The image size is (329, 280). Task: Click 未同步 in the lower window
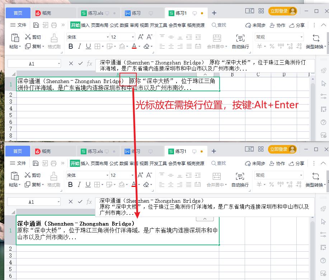(255, 163)
